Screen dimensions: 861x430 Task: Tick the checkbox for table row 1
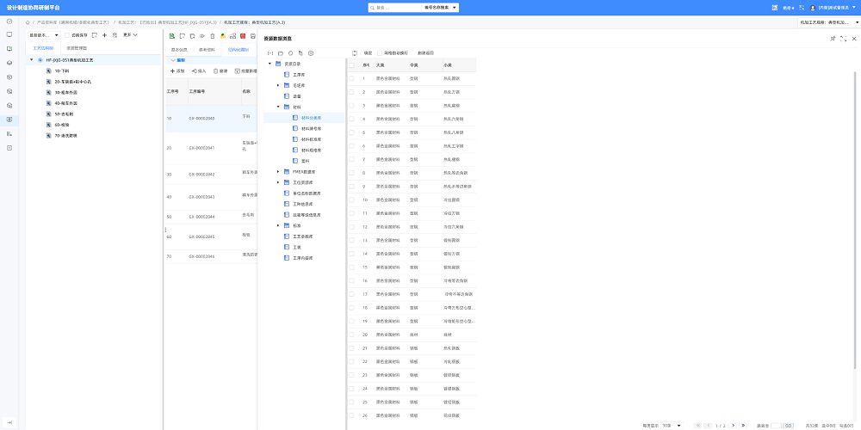point(351,78)
